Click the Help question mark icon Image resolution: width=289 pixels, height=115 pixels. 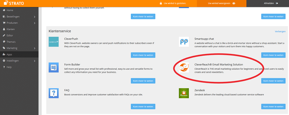4,67
